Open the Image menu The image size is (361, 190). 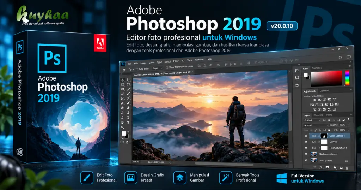coord(143,63)
